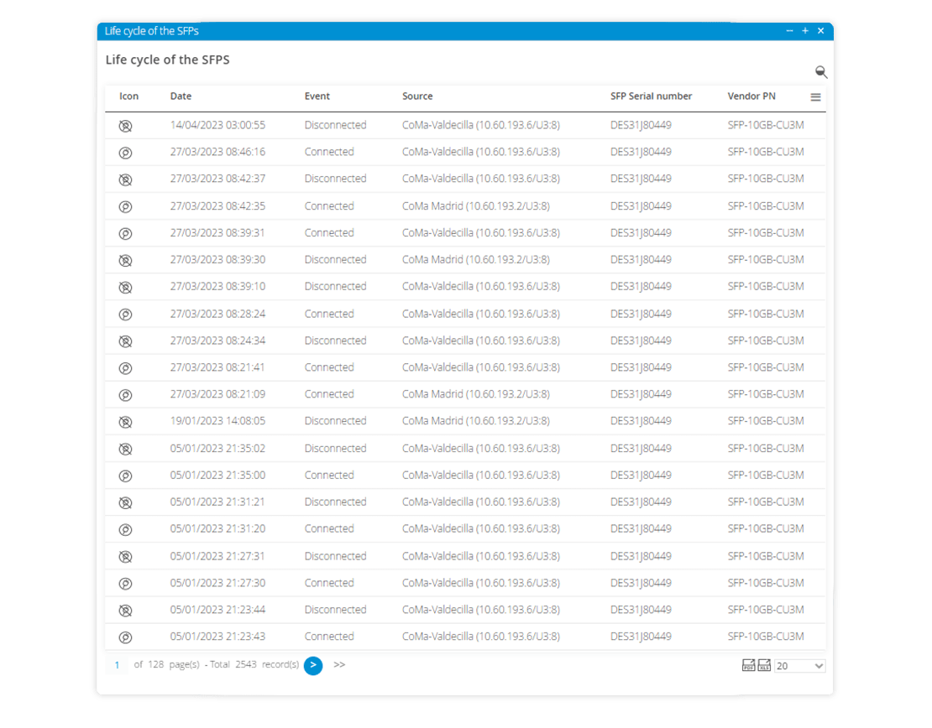The image size is (932, 728).
Task: Jump to the last page
Action: (339, 664)
